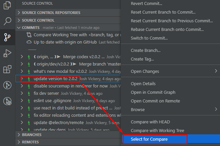Screen dimensions: 220x146
Task: Select the 'fix dev server' commit text
Action: (46, 93)
